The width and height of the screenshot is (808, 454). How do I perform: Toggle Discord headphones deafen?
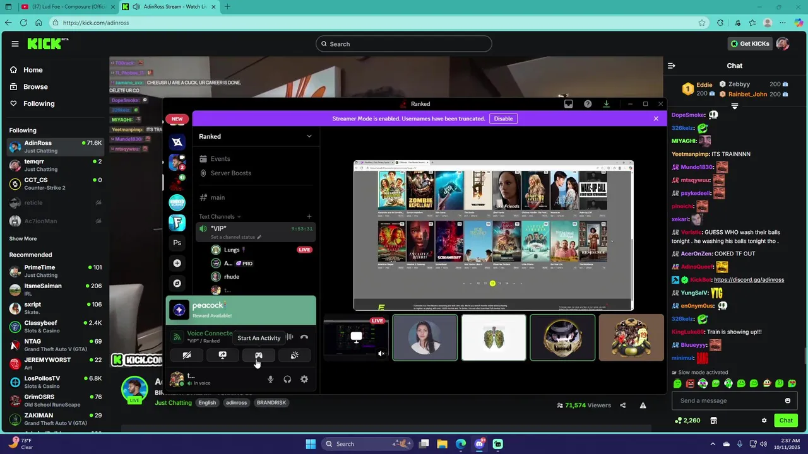point(287,379)
